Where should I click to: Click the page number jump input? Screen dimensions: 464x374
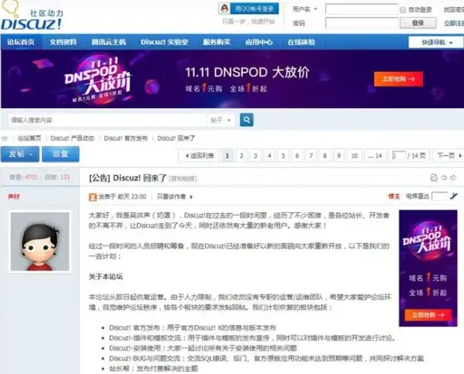point(399,155)
